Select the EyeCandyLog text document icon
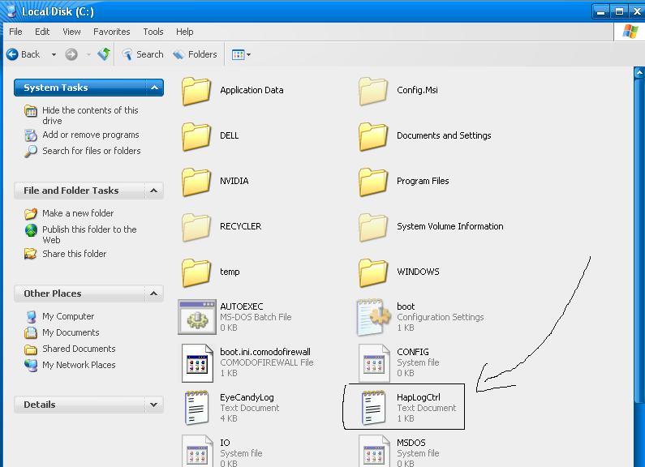The height and width of the screenshot is (467, 645). (x=196, y=408)
